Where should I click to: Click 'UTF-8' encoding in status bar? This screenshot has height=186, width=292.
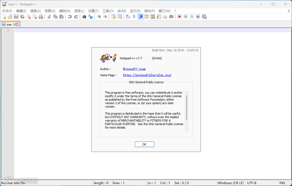click(252, 183)
